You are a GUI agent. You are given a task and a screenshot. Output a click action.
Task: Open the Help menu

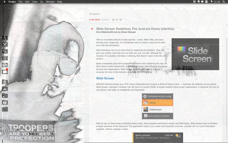click(x=60, y=2)
